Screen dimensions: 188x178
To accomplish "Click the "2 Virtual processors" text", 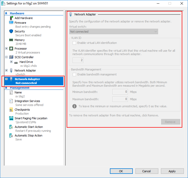I will [28, 52].
